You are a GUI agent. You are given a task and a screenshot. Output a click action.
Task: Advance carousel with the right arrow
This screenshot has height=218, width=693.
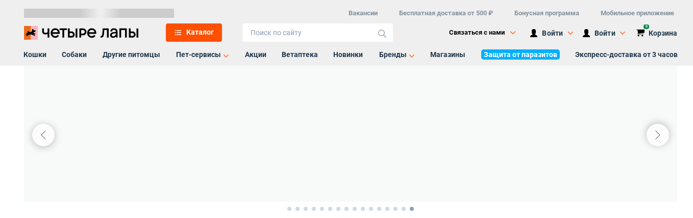tap(658, 135)
